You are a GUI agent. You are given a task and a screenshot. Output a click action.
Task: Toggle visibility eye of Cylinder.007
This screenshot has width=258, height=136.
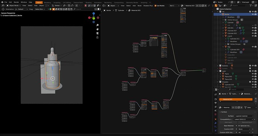coord(253,30)
